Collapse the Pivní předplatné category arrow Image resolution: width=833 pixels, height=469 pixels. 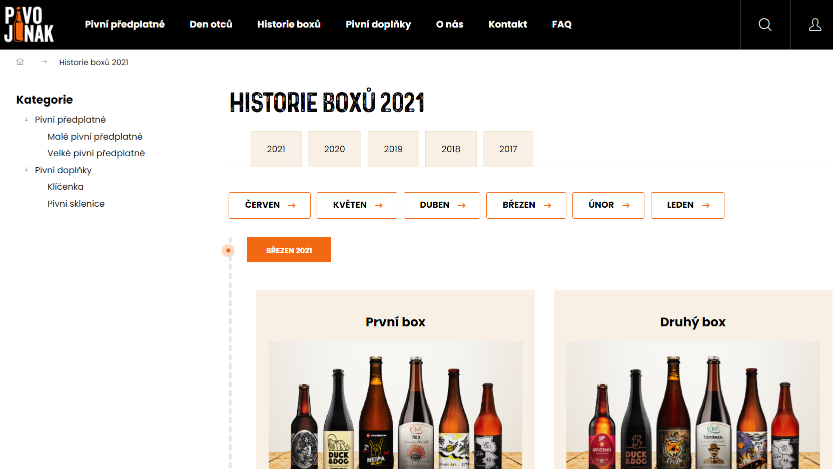pyautogui.click(x=27, y=120)
